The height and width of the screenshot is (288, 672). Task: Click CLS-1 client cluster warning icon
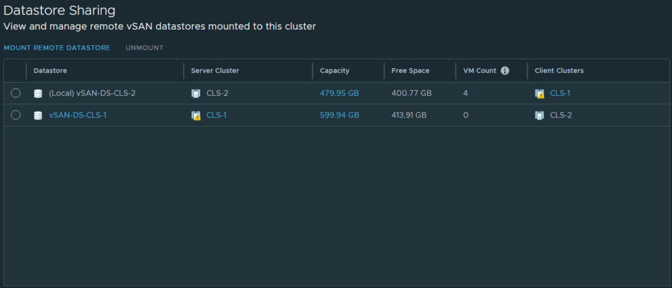(539, 93)
